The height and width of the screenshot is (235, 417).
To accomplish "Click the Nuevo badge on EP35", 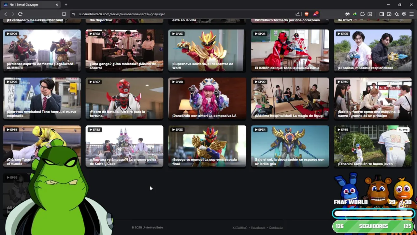I will [403, 130].
